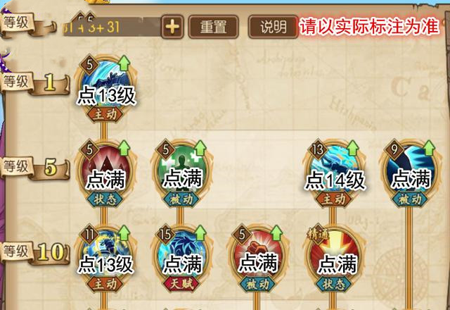Select the green silhouette 被动 skill icon

click(181, 173)
